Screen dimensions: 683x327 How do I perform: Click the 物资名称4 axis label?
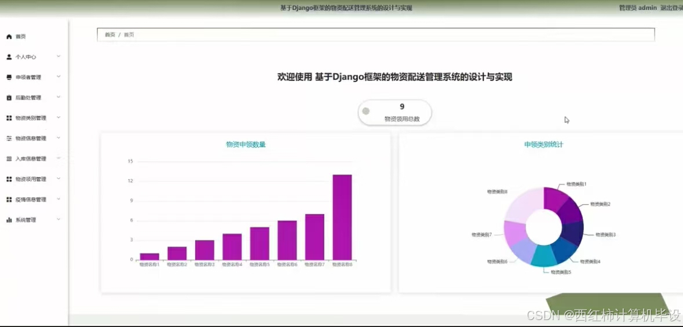(232, 264)
